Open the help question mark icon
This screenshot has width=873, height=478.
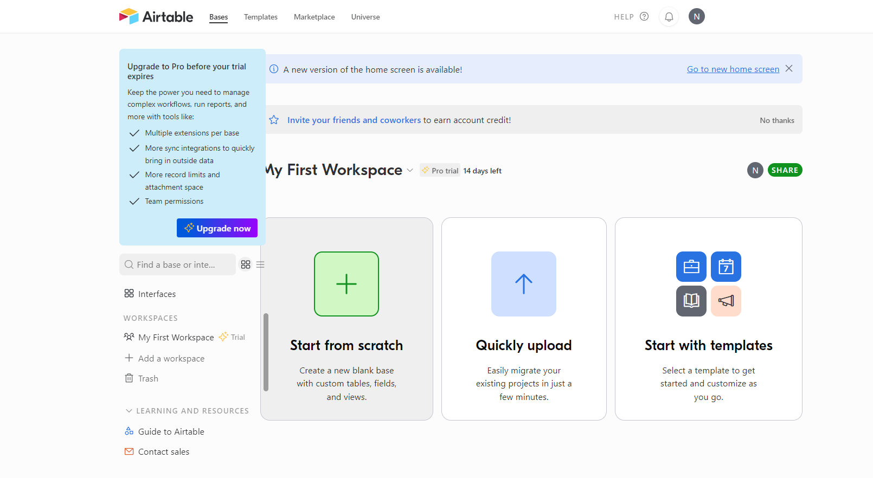[644, 16]
